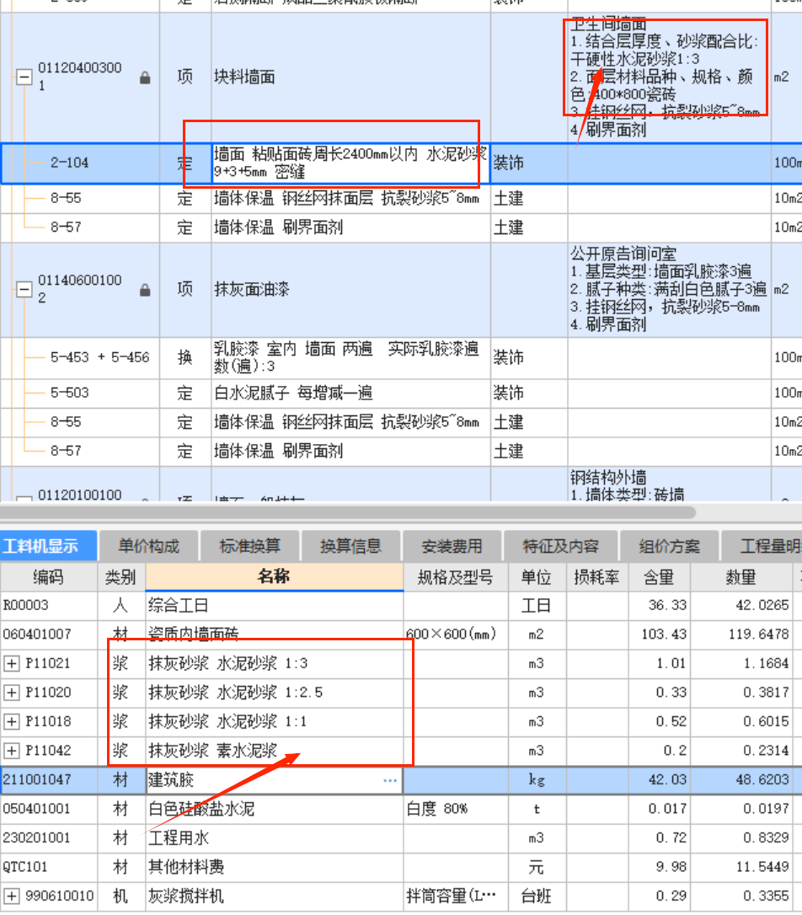Click 装饰 specialty cell of row 2-104
Image resolution: width=802 pixels, height=915 pixels.
pyautogui.click(x=529, y=163)
